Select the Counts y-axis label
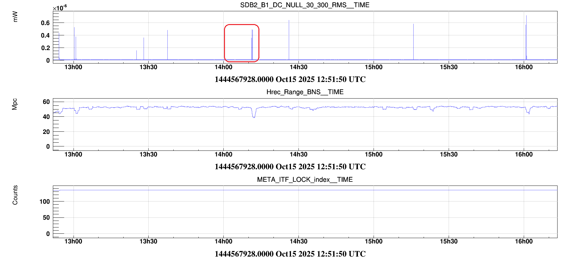581x260 pixels. click(15, 195)
